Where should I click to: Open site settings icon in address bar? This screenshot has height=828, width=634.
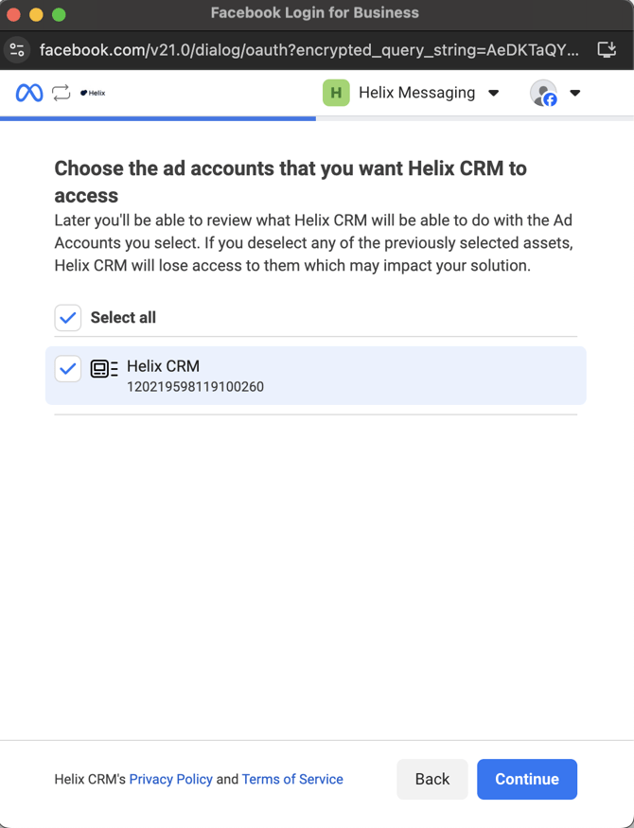click(x=17, y=49)
